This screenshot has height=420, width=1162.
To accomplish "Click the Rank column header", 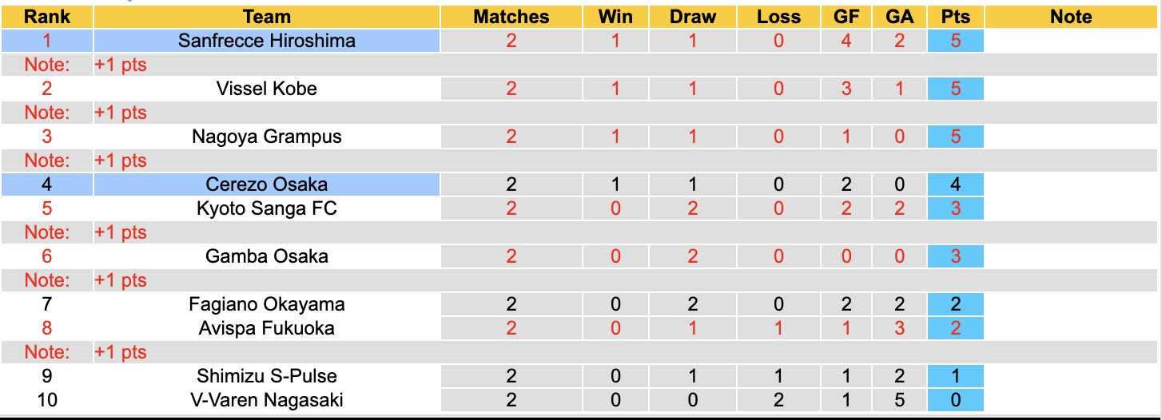I will 47,17.
